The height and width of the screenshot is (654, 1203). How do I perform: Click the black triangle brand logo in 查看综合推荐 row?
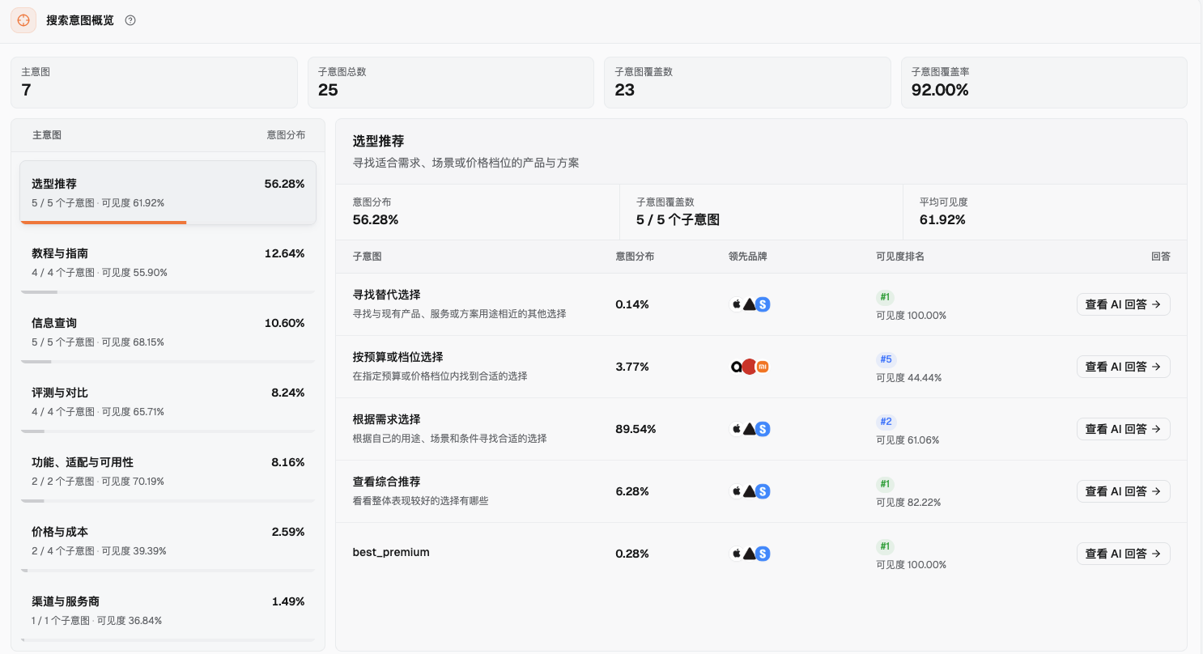click(750, 491)
